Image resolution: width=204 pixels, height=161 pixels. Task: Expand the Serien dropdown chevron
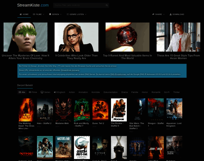click(61, 14)
